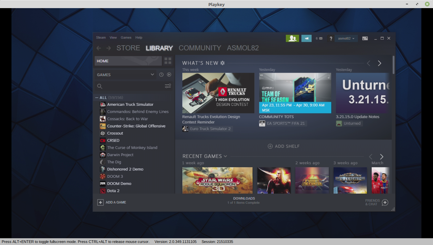Select Counter-Strike: Global Offensive

(x=136, y=126)
